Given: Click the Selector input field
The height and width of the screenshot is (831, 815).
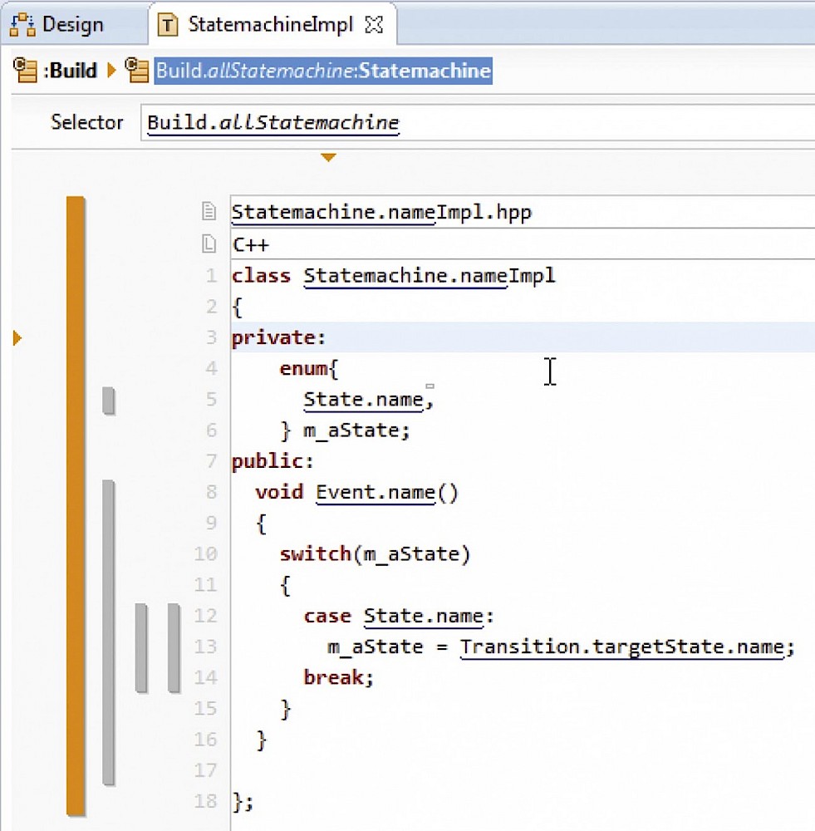Looking at the screenshot, I should pyautogui.click(x=477, y=122).
